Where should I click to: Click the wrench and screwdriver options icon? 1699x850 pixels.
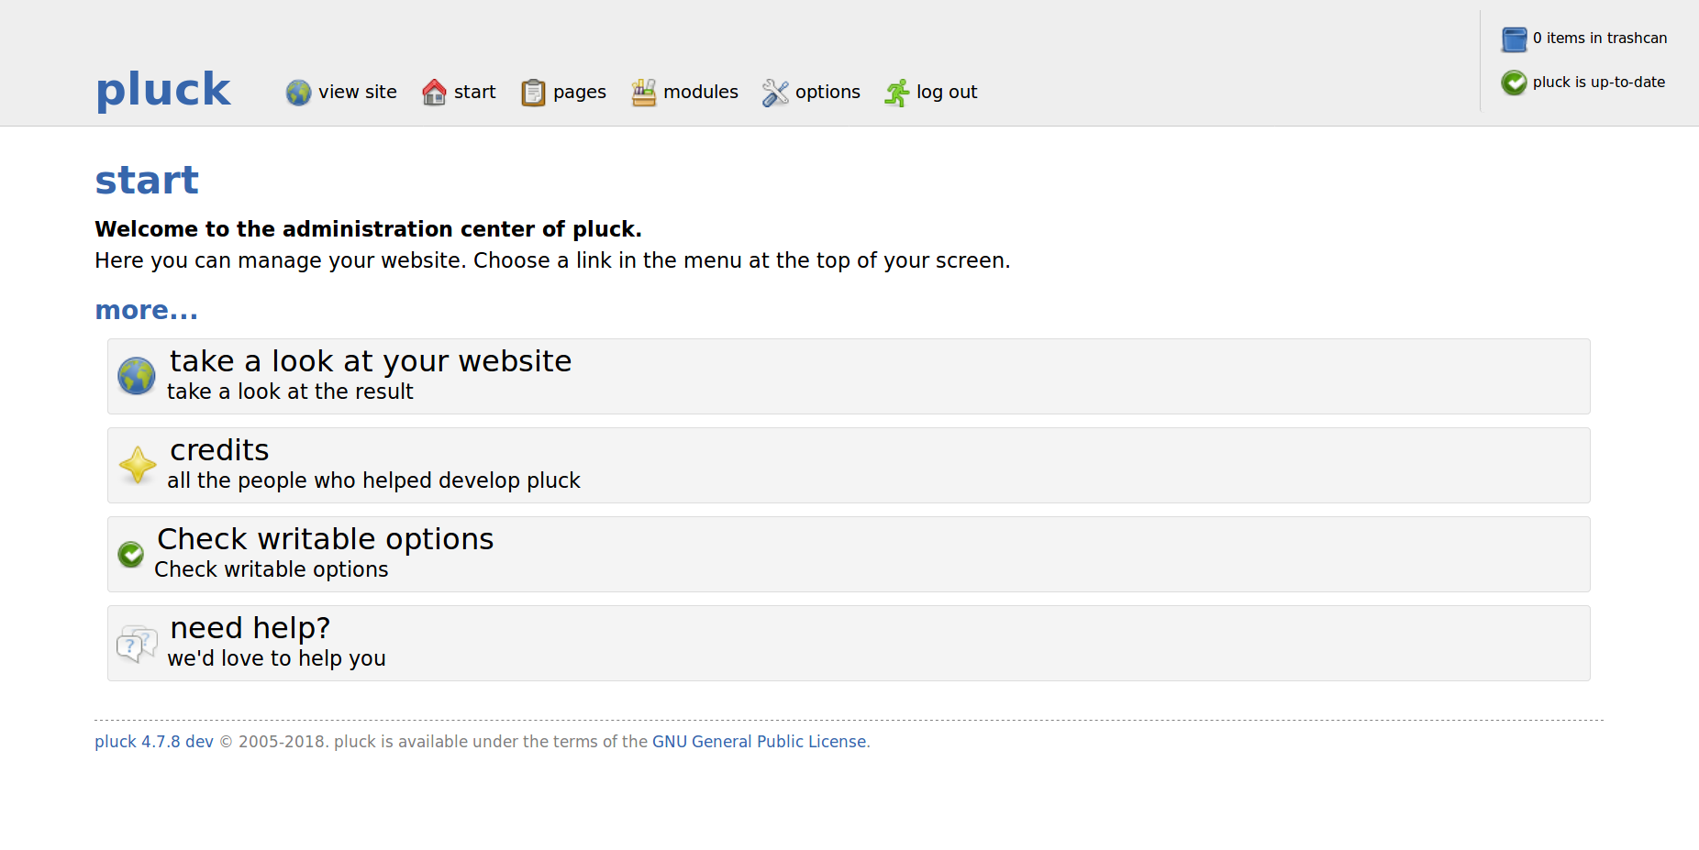[x=775, y=93]
